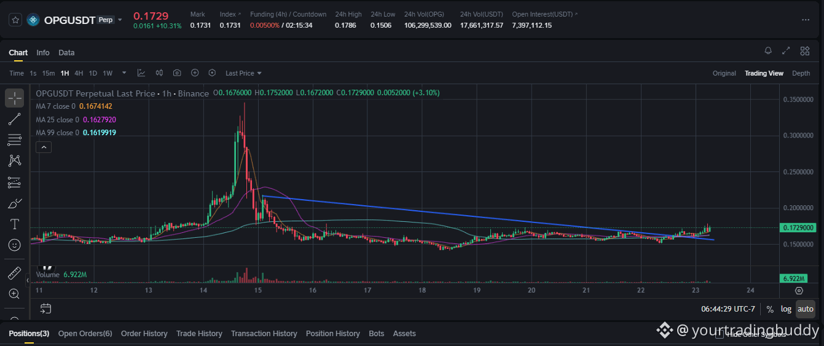This screenshot has width=824, height=346.
Task: Switch to the Info tab
Action: (x=43, y=52)
